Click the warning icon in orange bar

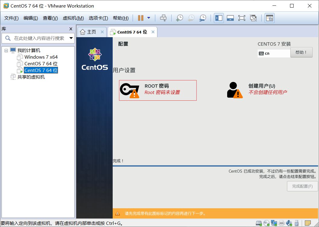coord(118,213)
